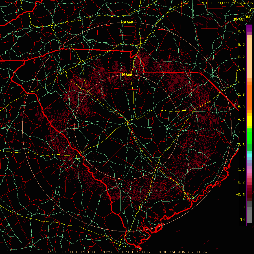
Task: Pick the dark purple swatch atop color bar
Action: [x=249, y=28]
